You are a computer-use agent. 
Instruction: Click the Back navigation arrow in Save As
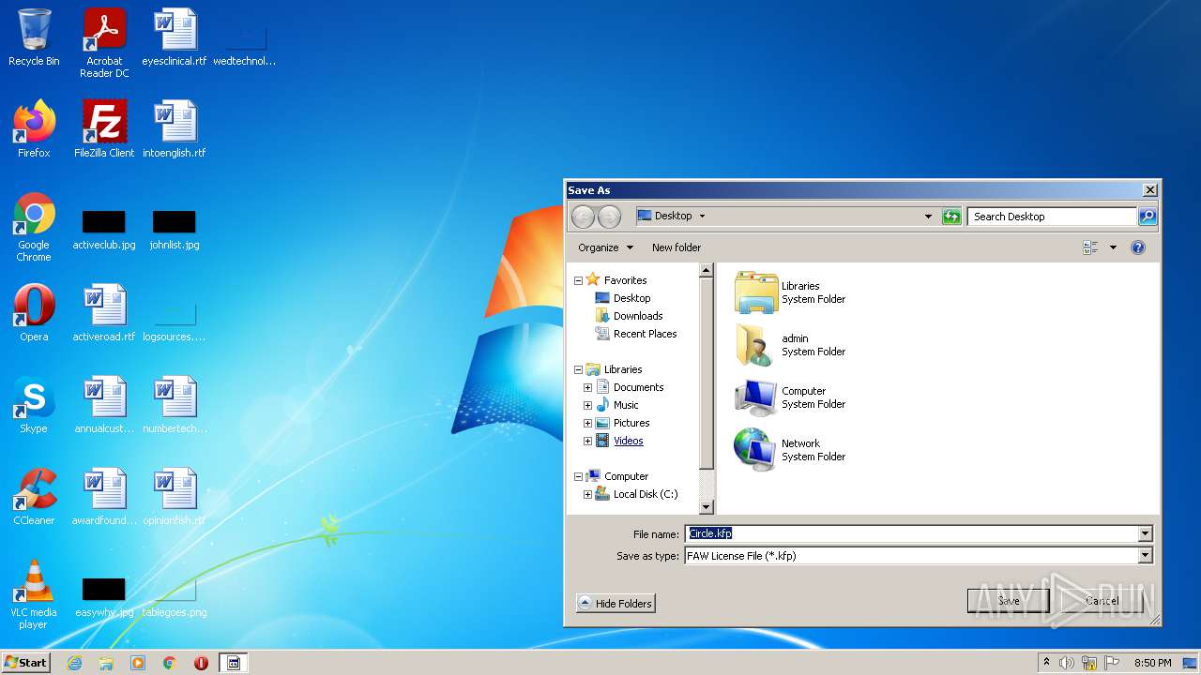(583, 217)
